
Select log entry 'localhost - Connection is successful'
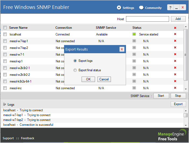(x=28, y=125)
